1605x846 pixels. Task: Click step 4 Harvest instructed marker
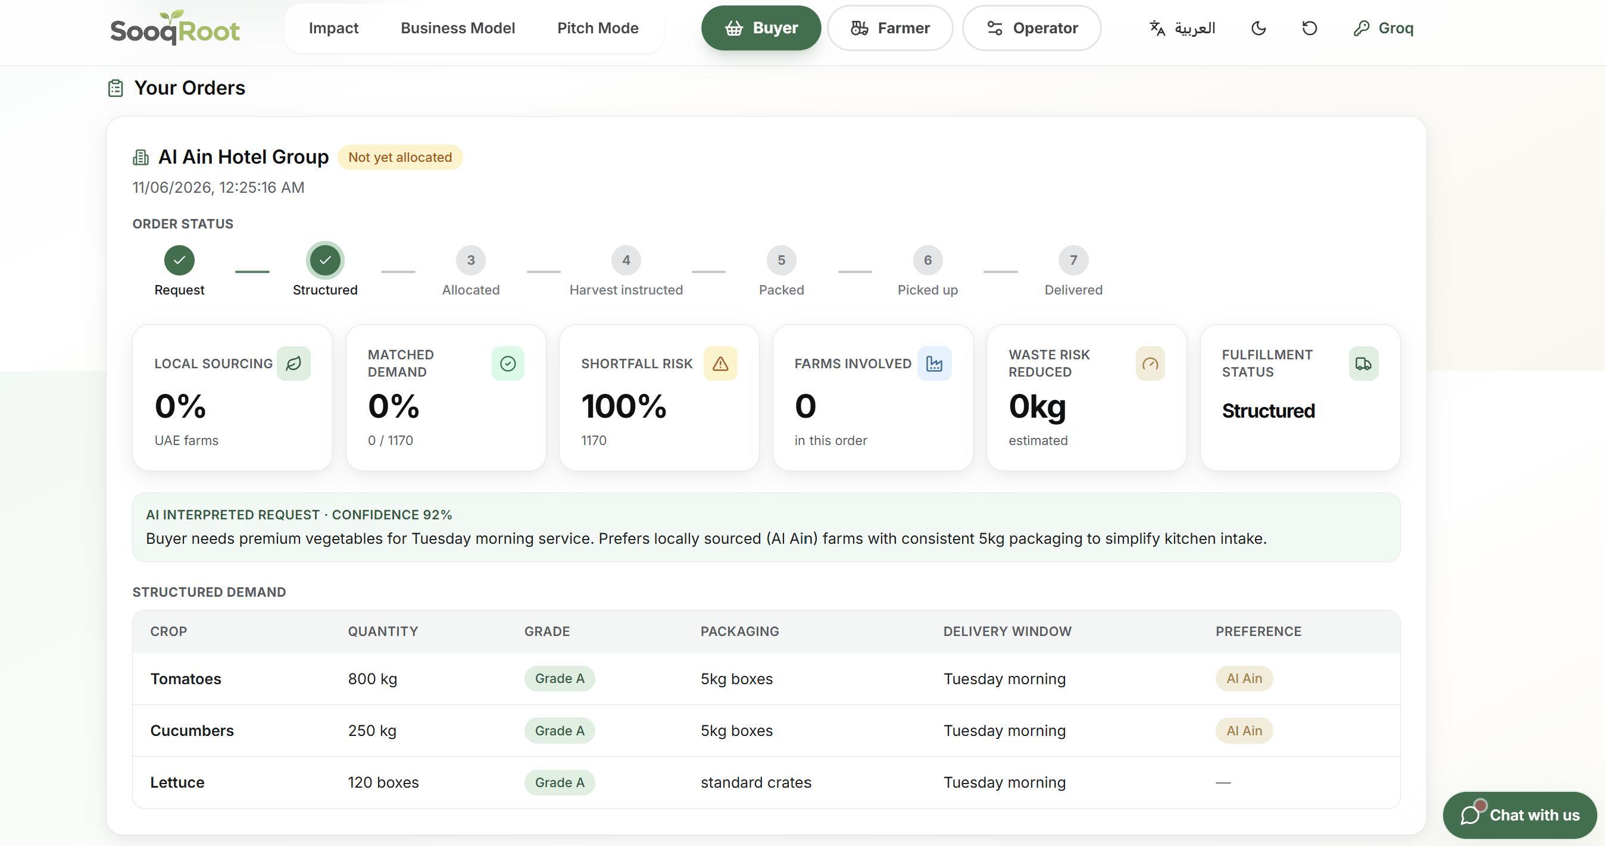626,259
